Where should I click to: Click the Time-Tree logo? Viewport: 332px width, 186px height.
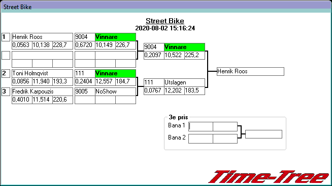pyautogui.click(x=269, y=177)
